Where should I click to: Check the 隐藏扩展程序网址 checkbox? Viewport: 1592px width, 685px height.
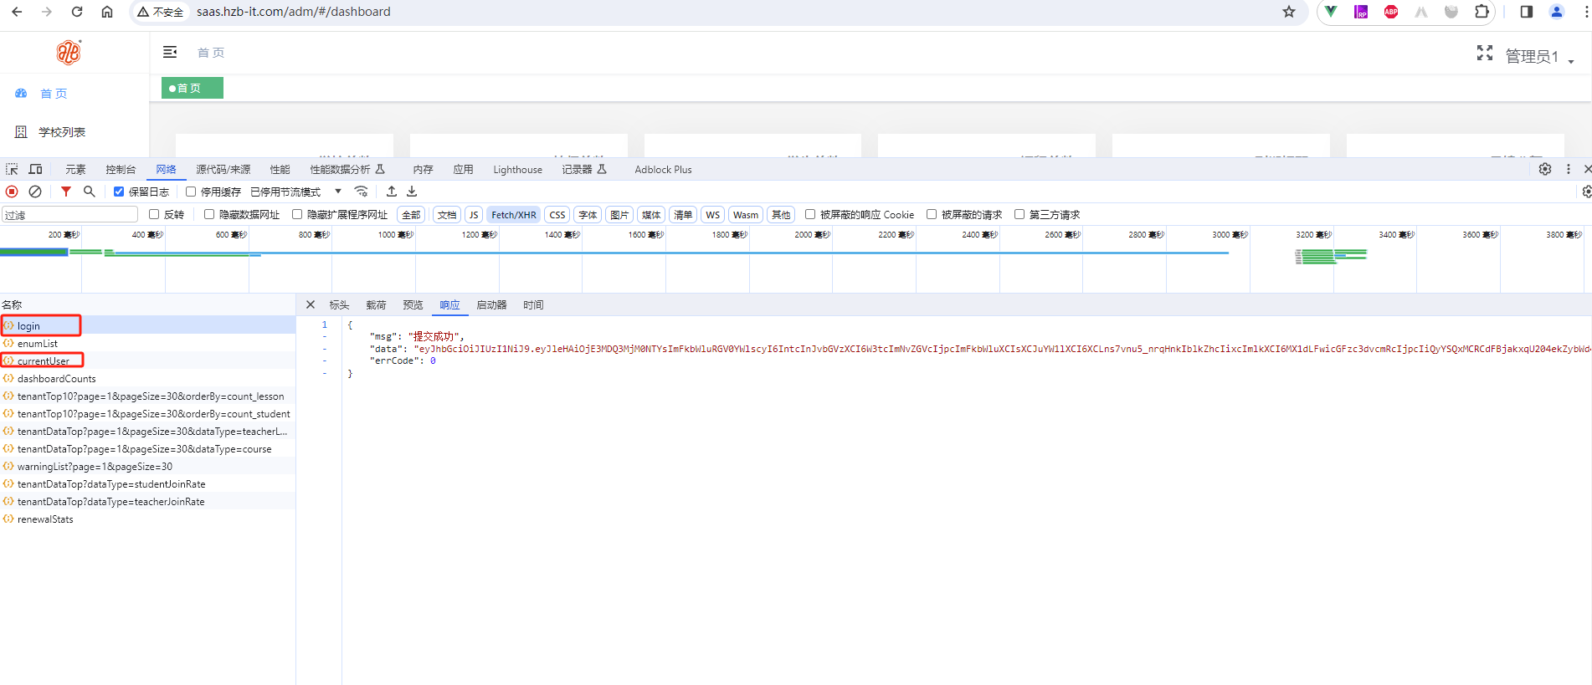[297, 214]
